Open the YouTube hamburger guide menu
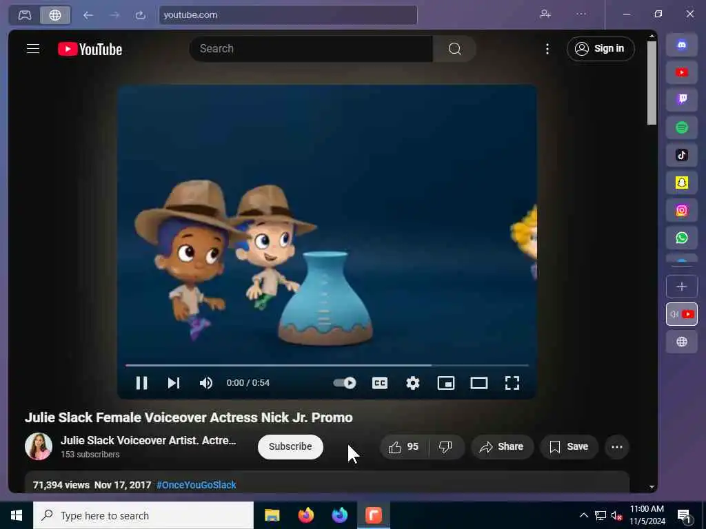This screenshot has width=706, height=529. coord(33,49)
